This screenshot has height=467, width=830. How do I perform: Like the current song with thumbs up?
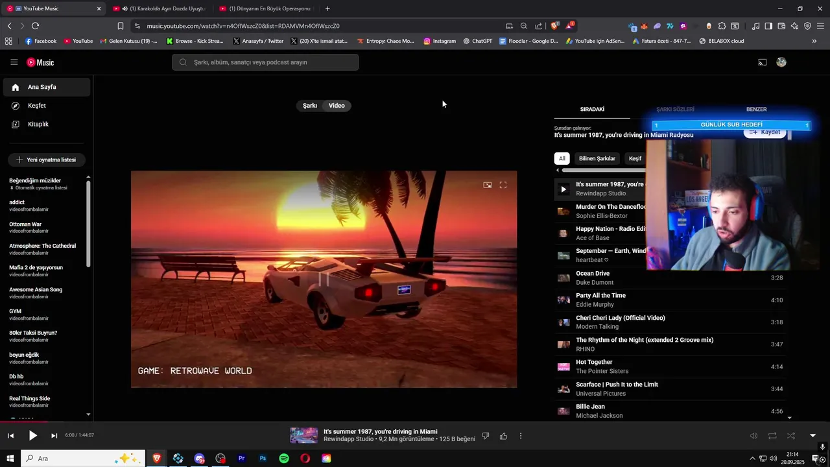click(503, 436)
